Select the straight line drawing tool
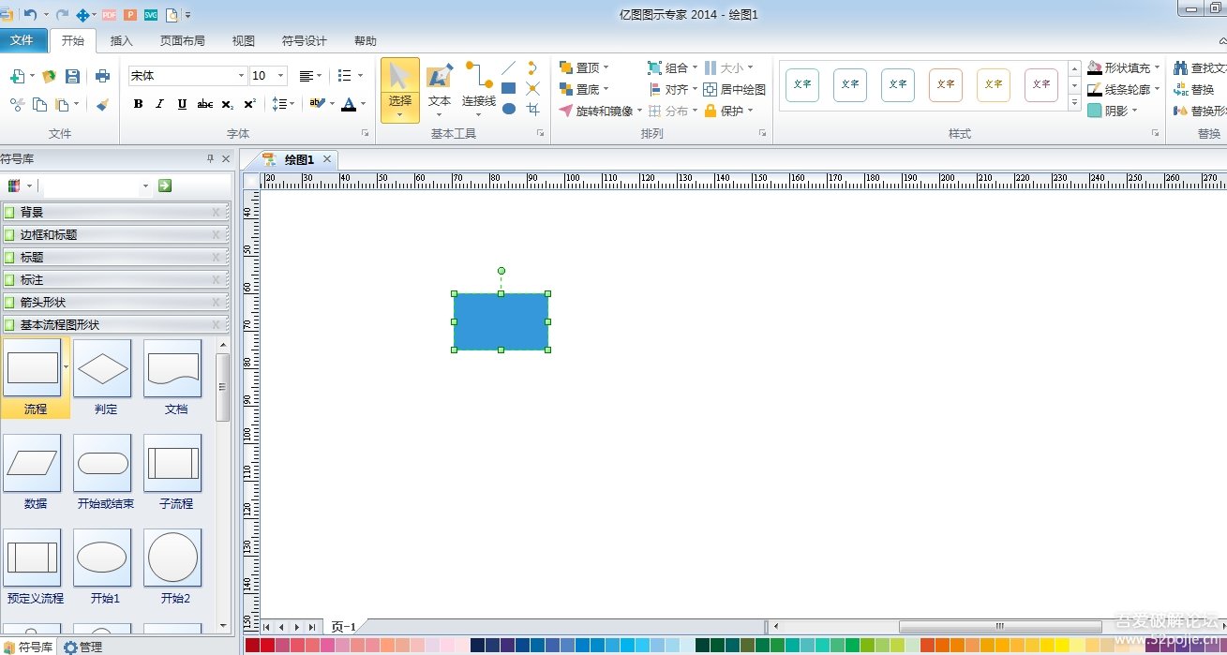 click(508, 67)
